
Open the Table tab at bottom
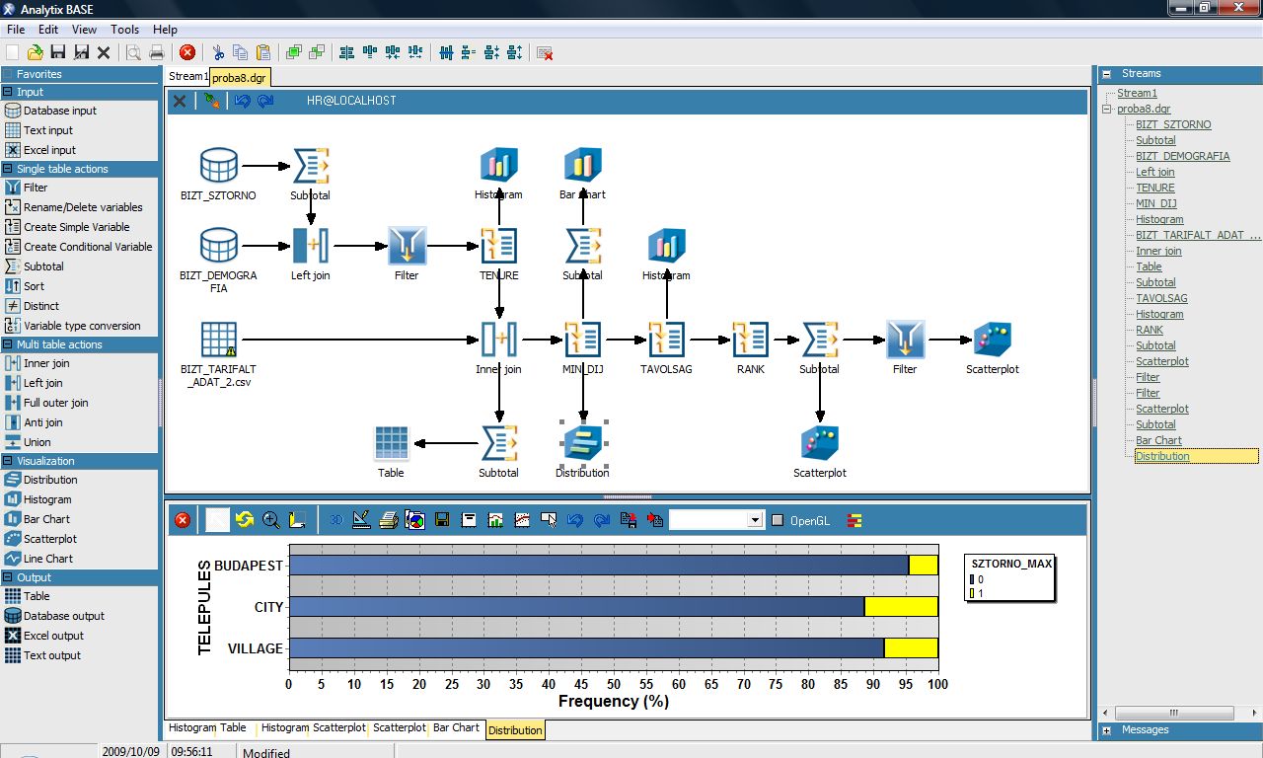(234, 728)
